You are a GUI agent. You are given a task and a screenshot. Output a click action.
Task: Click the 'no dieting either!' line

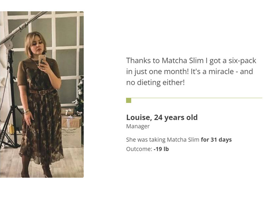coord(155,83)
